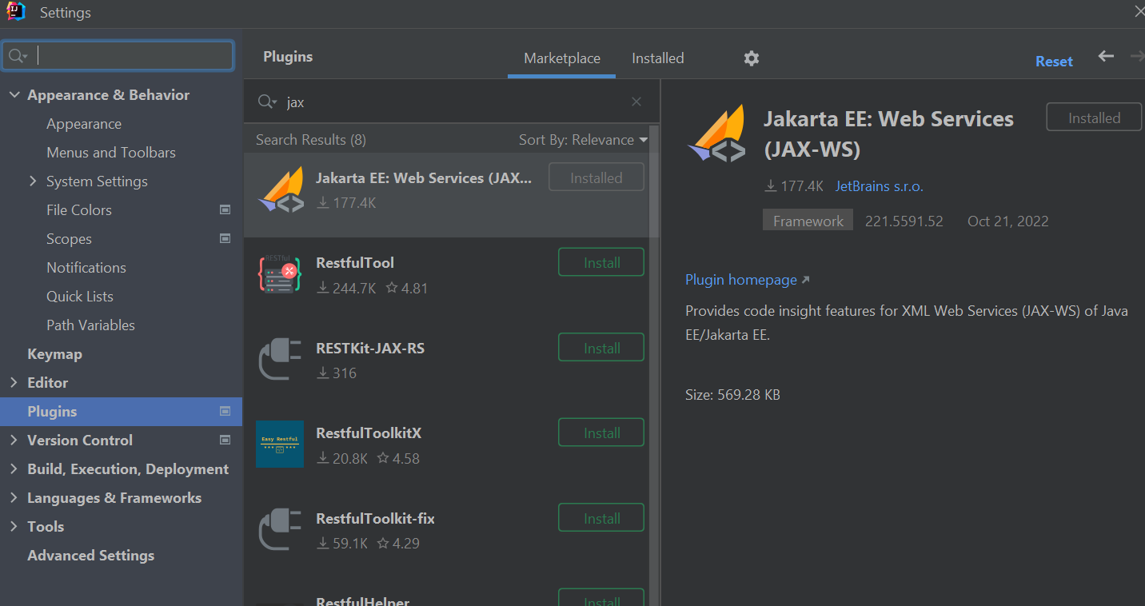Image resolution: width=1145 pixels, height=606 pixels.
Task: Click the Oct 21, 2022 release date
Action: (x=1007, y=221)
